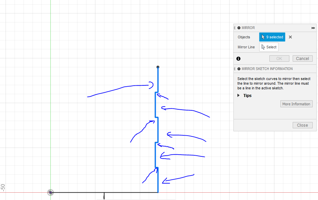Click the 9 selected Objects button
The image size is (318, 200).
[272, 37]
